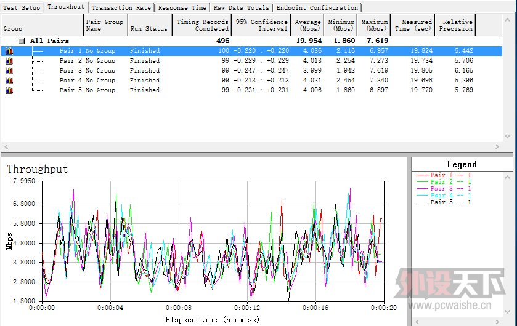
Task: Select the Pair 5 No Group row
Action: click(251, 90)
